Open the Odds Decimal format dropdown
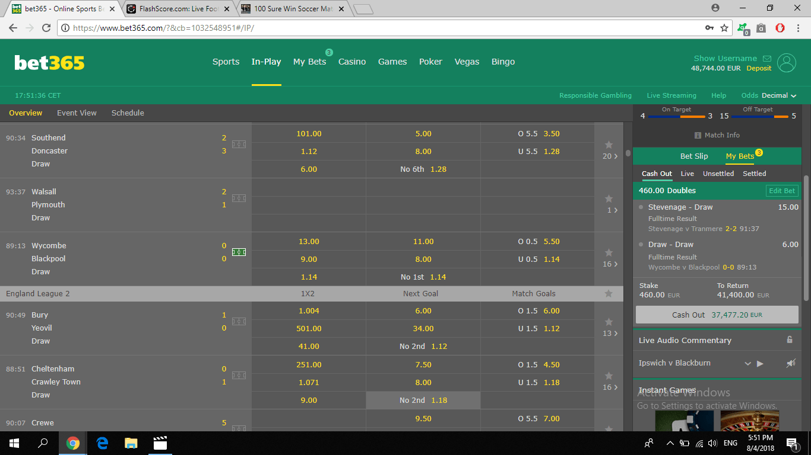The image size is (811, 455). click(769, 95)
